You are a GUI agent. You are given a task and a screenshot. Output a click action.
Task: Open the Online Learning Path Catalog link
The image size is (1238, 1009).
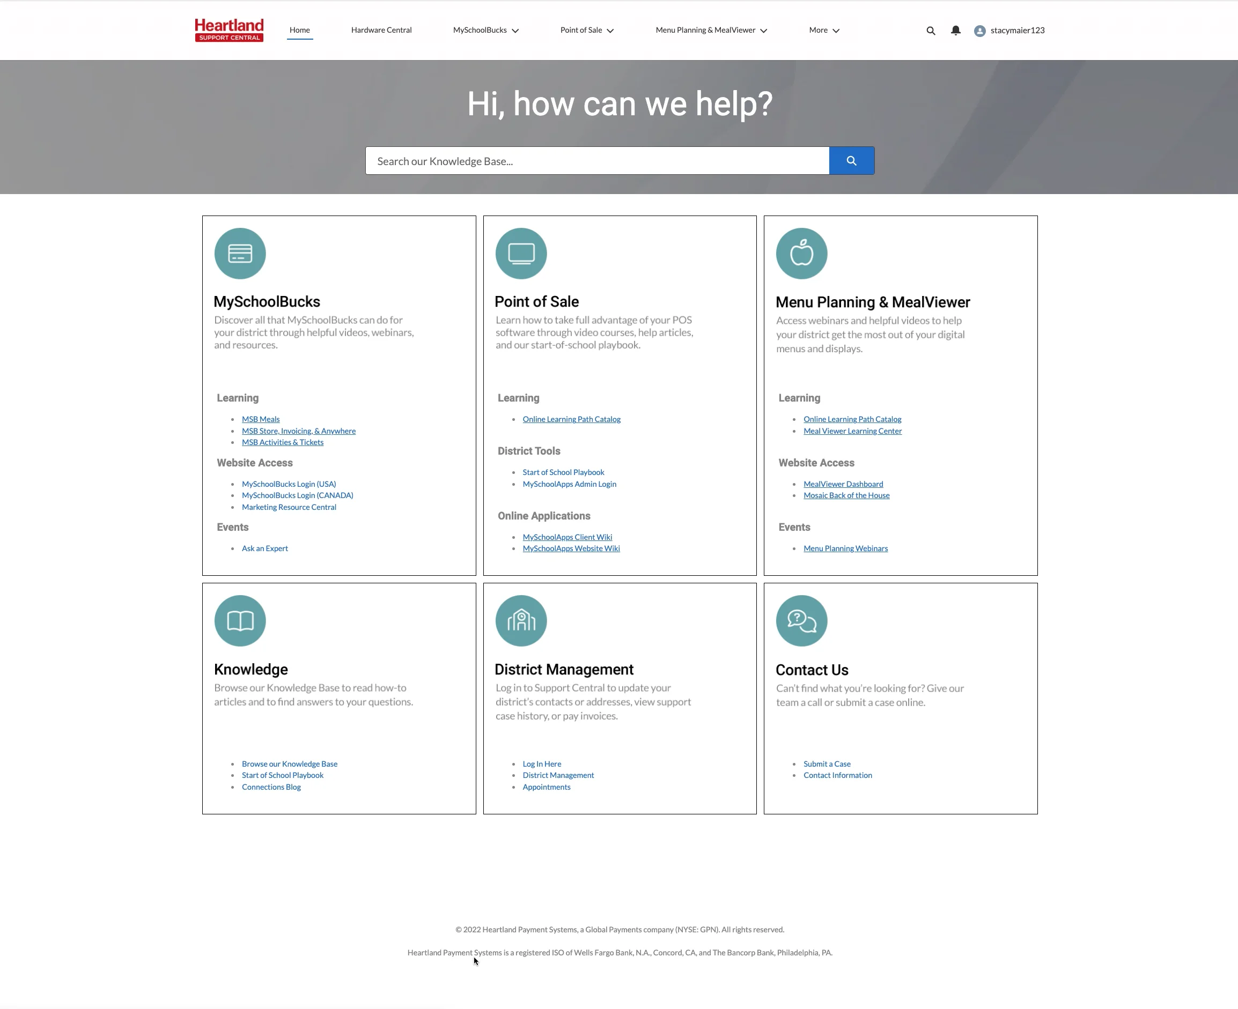(x=571, y=419)
